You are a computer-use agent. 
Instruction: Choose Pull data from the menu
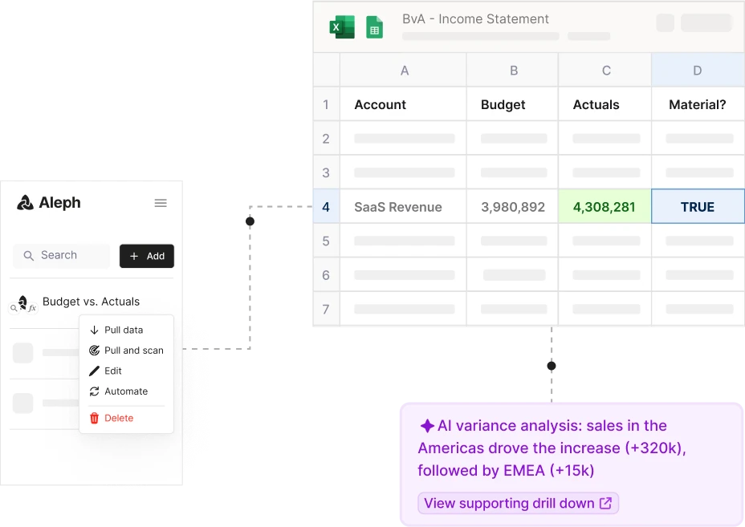pos(126,330)
